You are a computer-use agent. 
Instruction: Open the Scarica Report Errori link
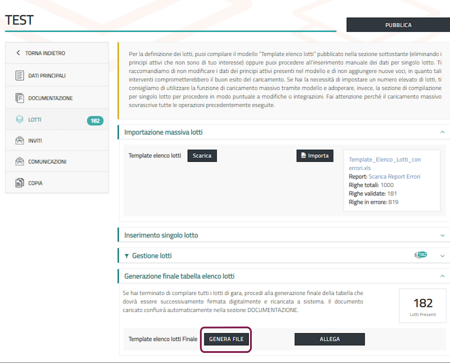click(x=394, y=177)
